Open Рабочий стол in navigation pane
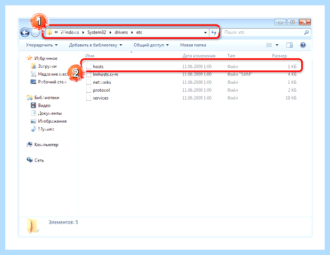This screenshot has height=255, width=330. tap(52, 82)
